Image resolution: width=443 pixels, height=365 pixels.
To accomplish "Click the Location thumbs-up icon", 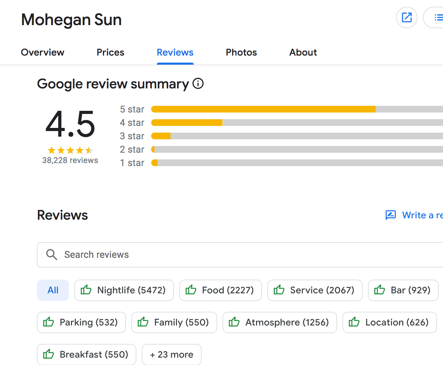I will tap(354, 322).
